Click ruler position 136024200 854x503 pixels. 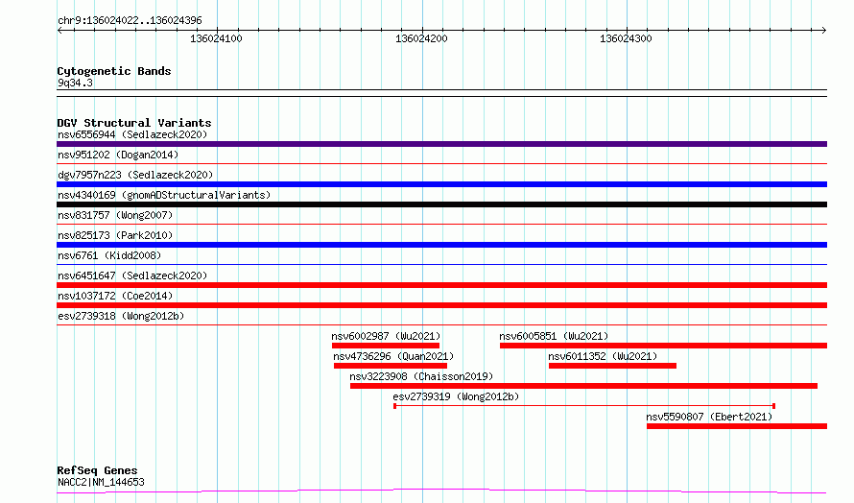pos(421,38)
